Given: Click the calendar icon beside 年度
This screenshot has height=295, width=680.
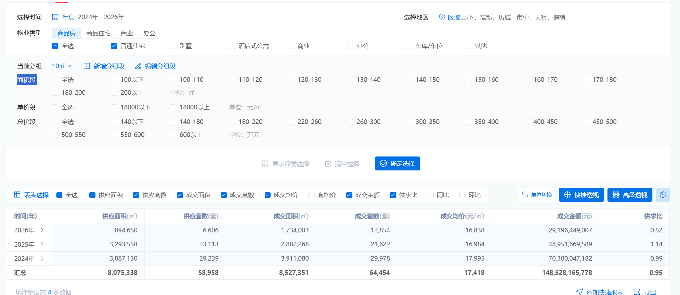Looking at the screenshot, I should pyautogui.click(x=55, y=17).
